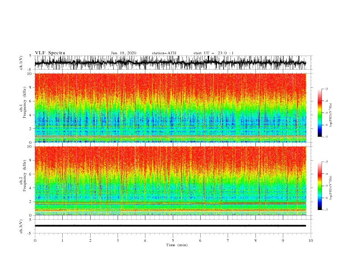Click the ch.2 frequency axis '8' tick label
This screenshot has height=270, width=350.
pos(30,161)
